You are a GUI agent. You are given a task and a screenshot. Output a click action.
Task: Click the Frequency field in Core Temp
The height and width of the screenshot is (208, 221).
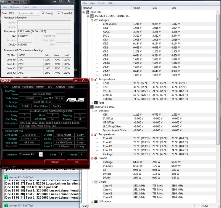(x=44, y=31)
